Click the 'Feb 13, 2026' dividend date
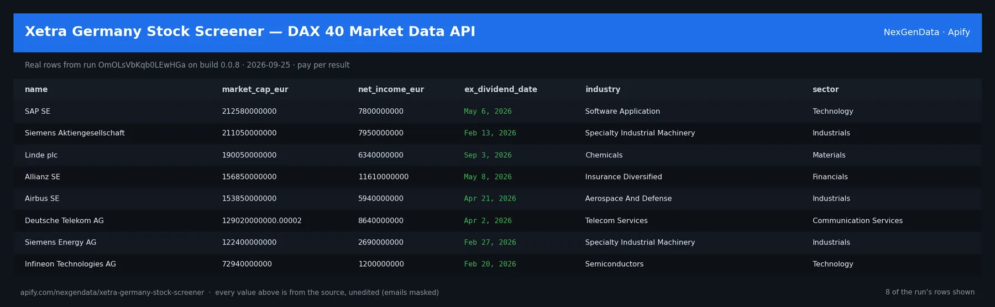 tap(490, 133)
